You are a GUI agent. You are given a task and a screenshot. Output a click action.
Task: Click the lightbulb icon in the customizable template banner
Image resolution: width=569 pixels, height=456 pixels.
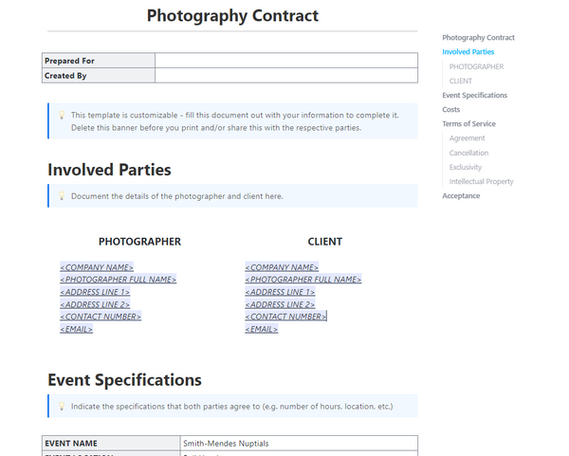(x=62, y=116)
